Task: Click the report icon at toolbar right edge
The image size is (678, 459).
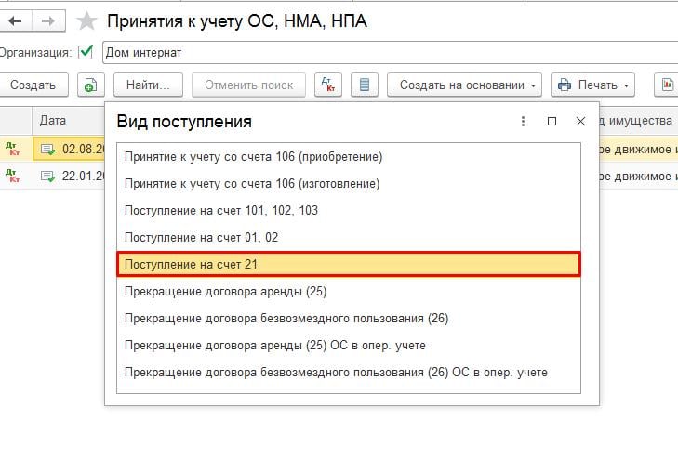Action: [x=666, y=85]
